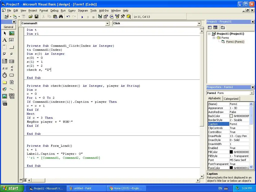Select the PictureBox control tool
Screen dimensions: 256x192
click(11, 33)
